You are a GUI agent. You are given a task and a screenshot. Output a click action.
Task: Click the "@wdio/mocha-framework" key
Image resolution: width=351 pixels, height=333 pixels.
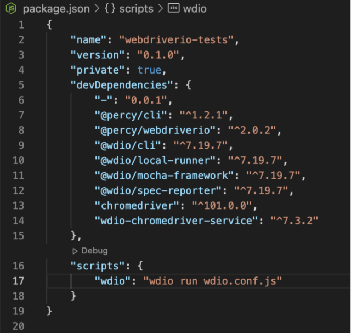(x=164, y=176)
